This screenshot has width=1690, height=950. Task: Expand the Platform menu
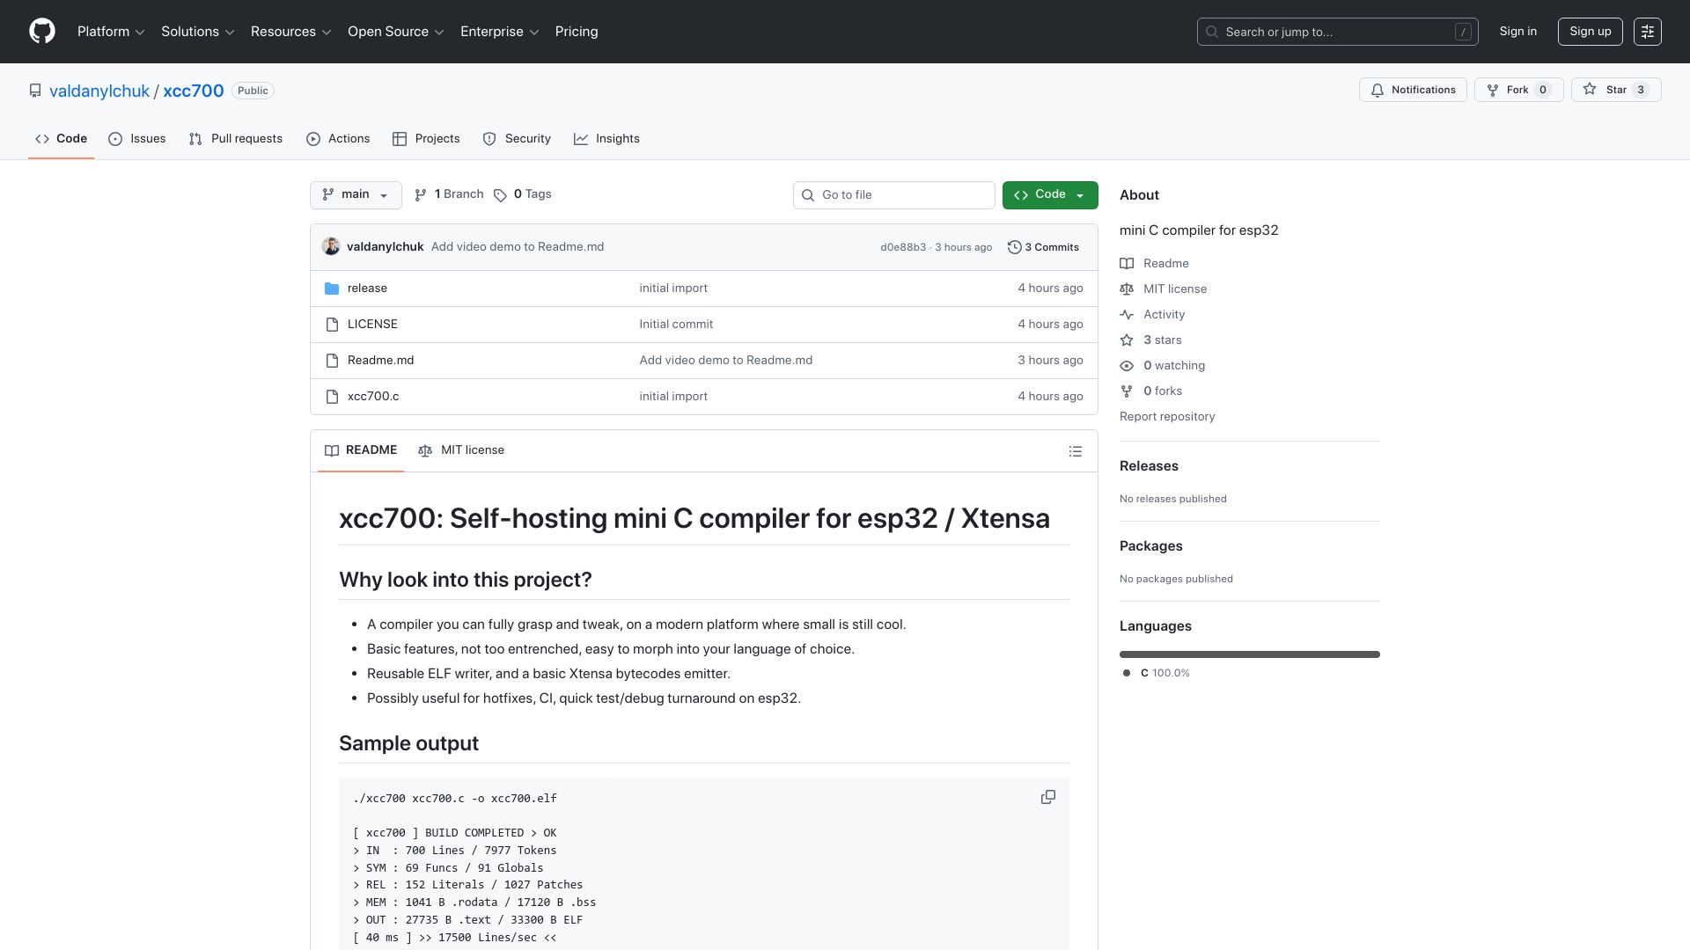(111, 32)
